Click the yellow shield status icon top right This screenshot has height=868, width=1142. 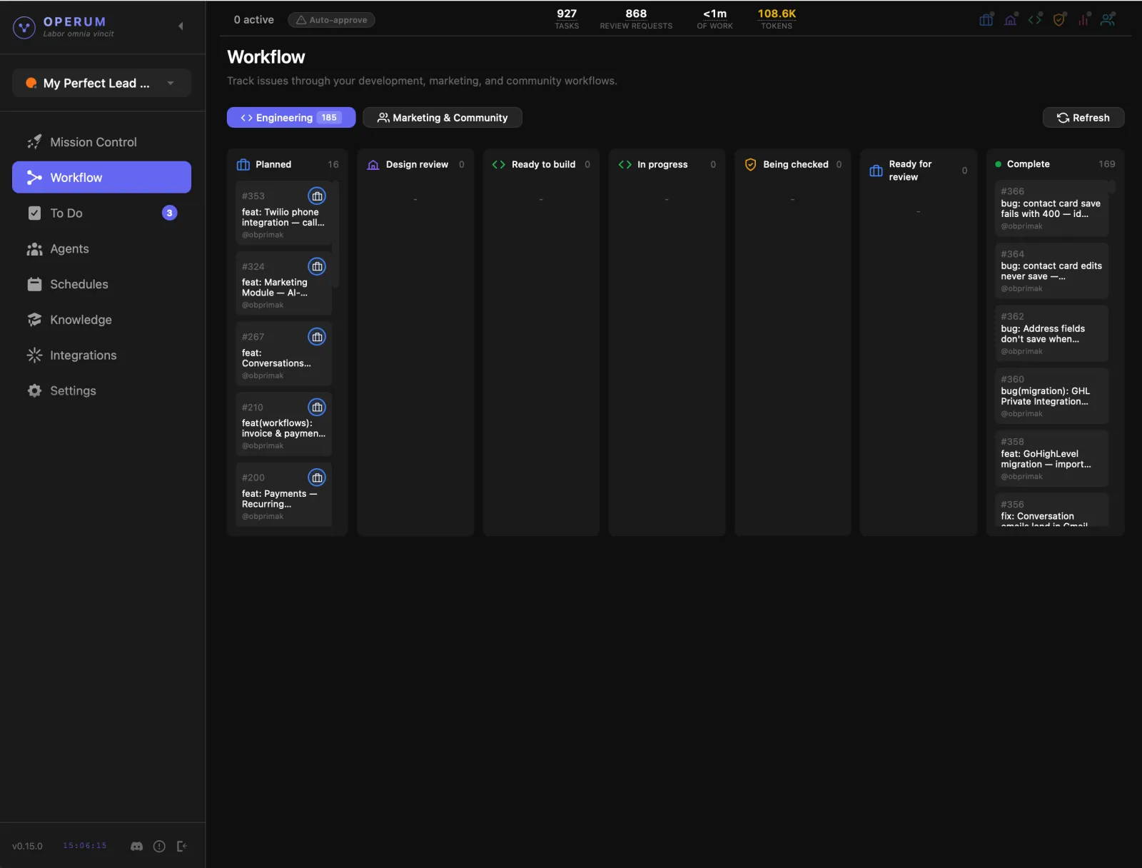coord(1058,19)
